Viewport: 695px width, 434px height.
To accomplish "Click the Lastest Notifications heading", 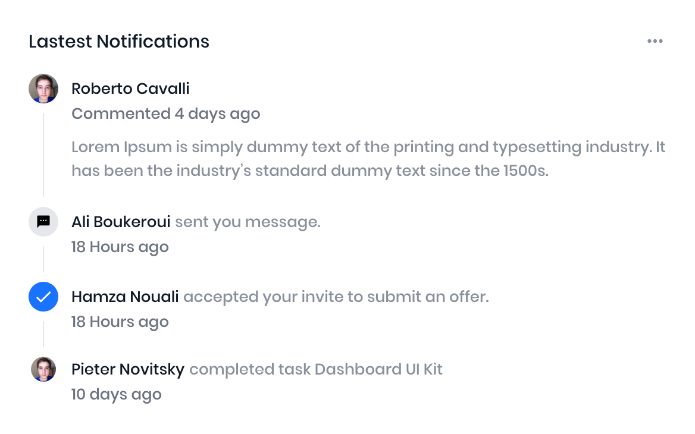I will coord(119,42).
